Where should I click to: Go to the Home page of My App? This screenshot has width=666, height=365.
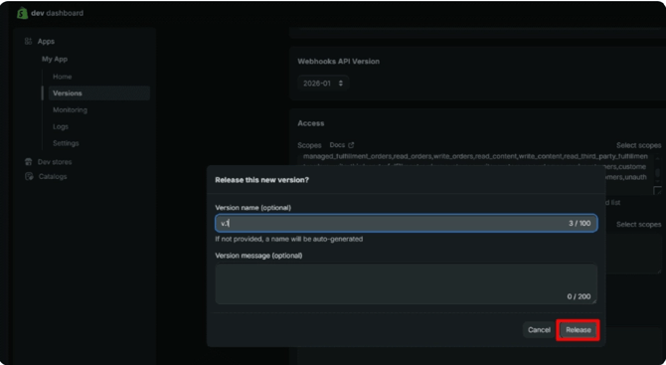coord(62,77)
